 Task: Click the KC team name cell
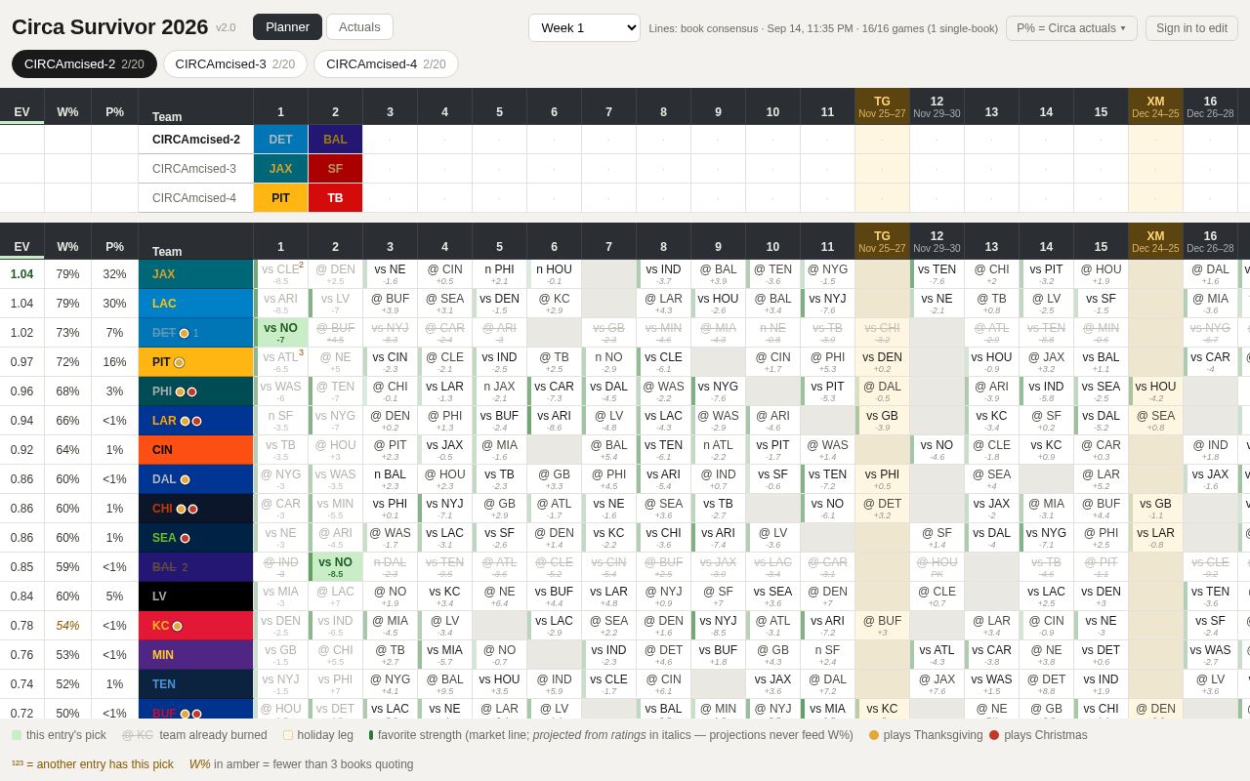(195, 626)
